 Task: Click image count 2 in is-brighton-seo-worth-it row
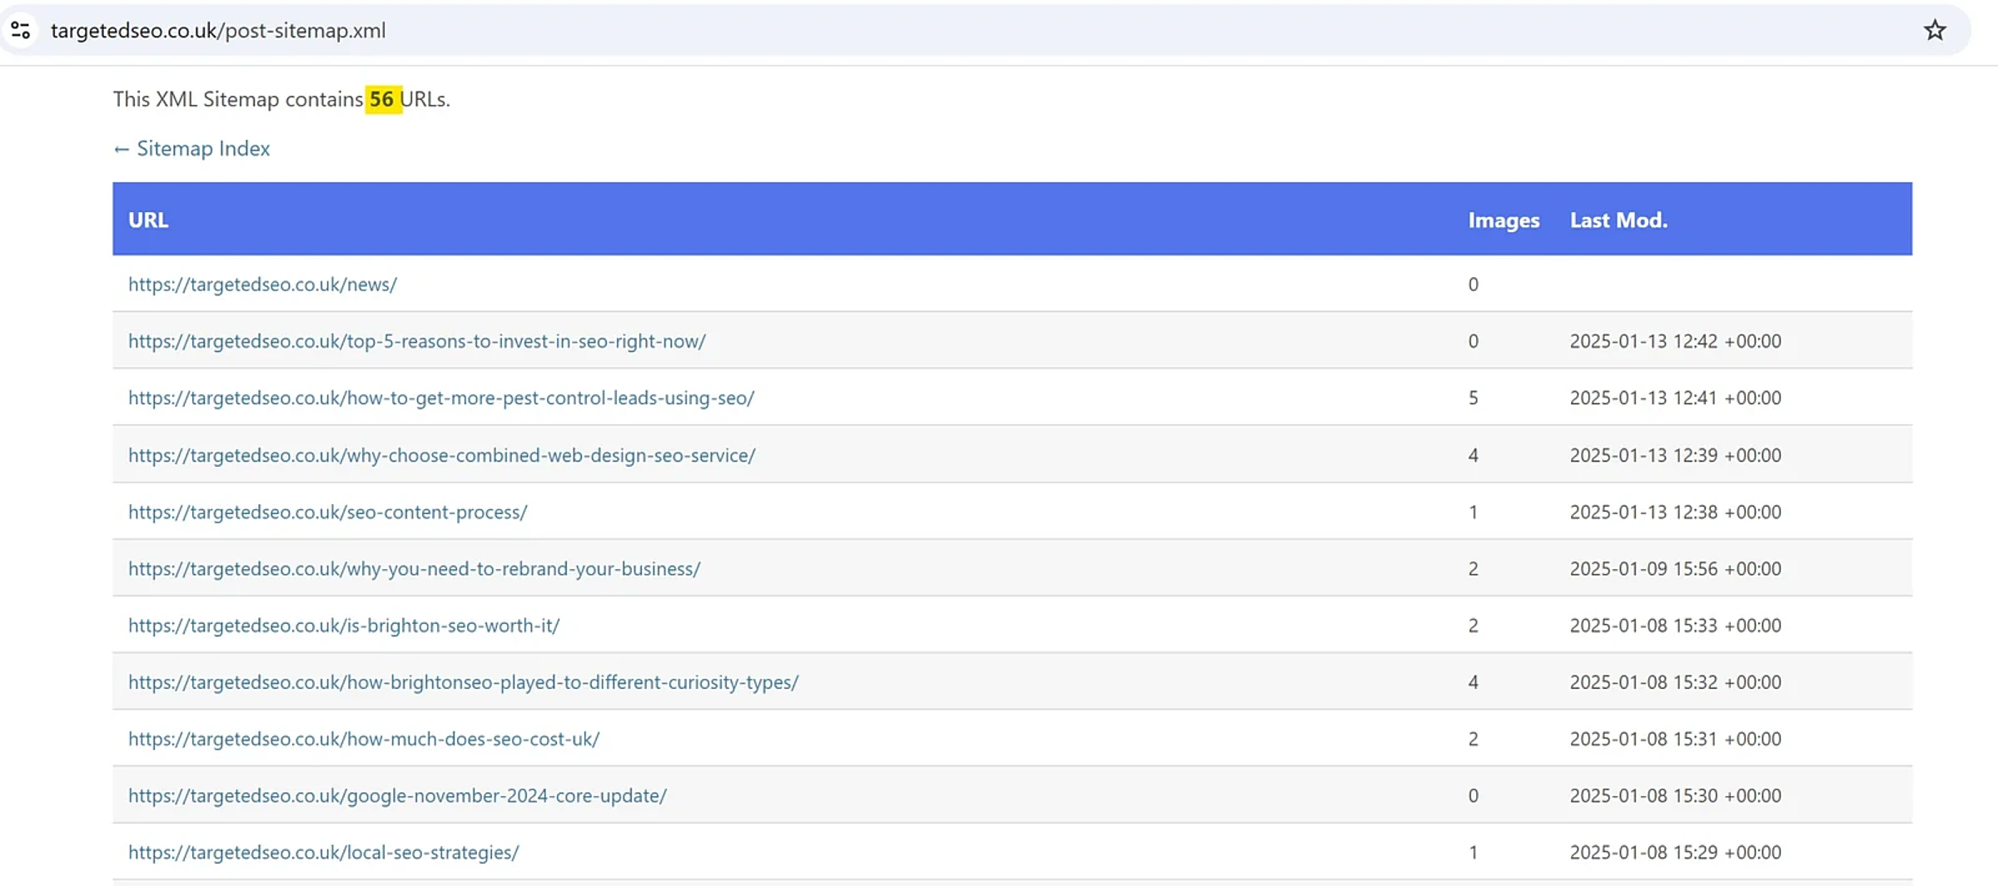(1473, 625)
